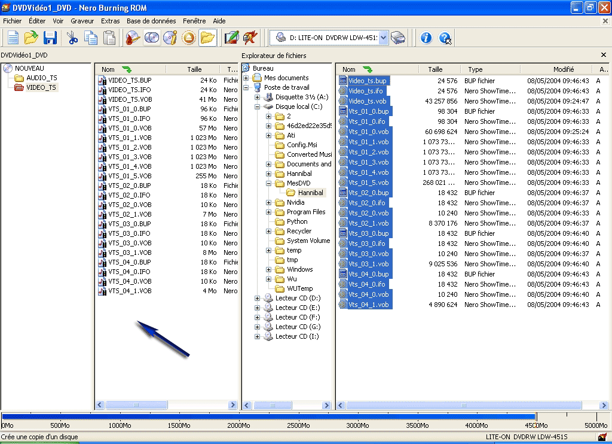The width and height of the screenshot is (612, 444).
Task: Paste from clipboard using the toolbar icon
Action: pos(109,38)
